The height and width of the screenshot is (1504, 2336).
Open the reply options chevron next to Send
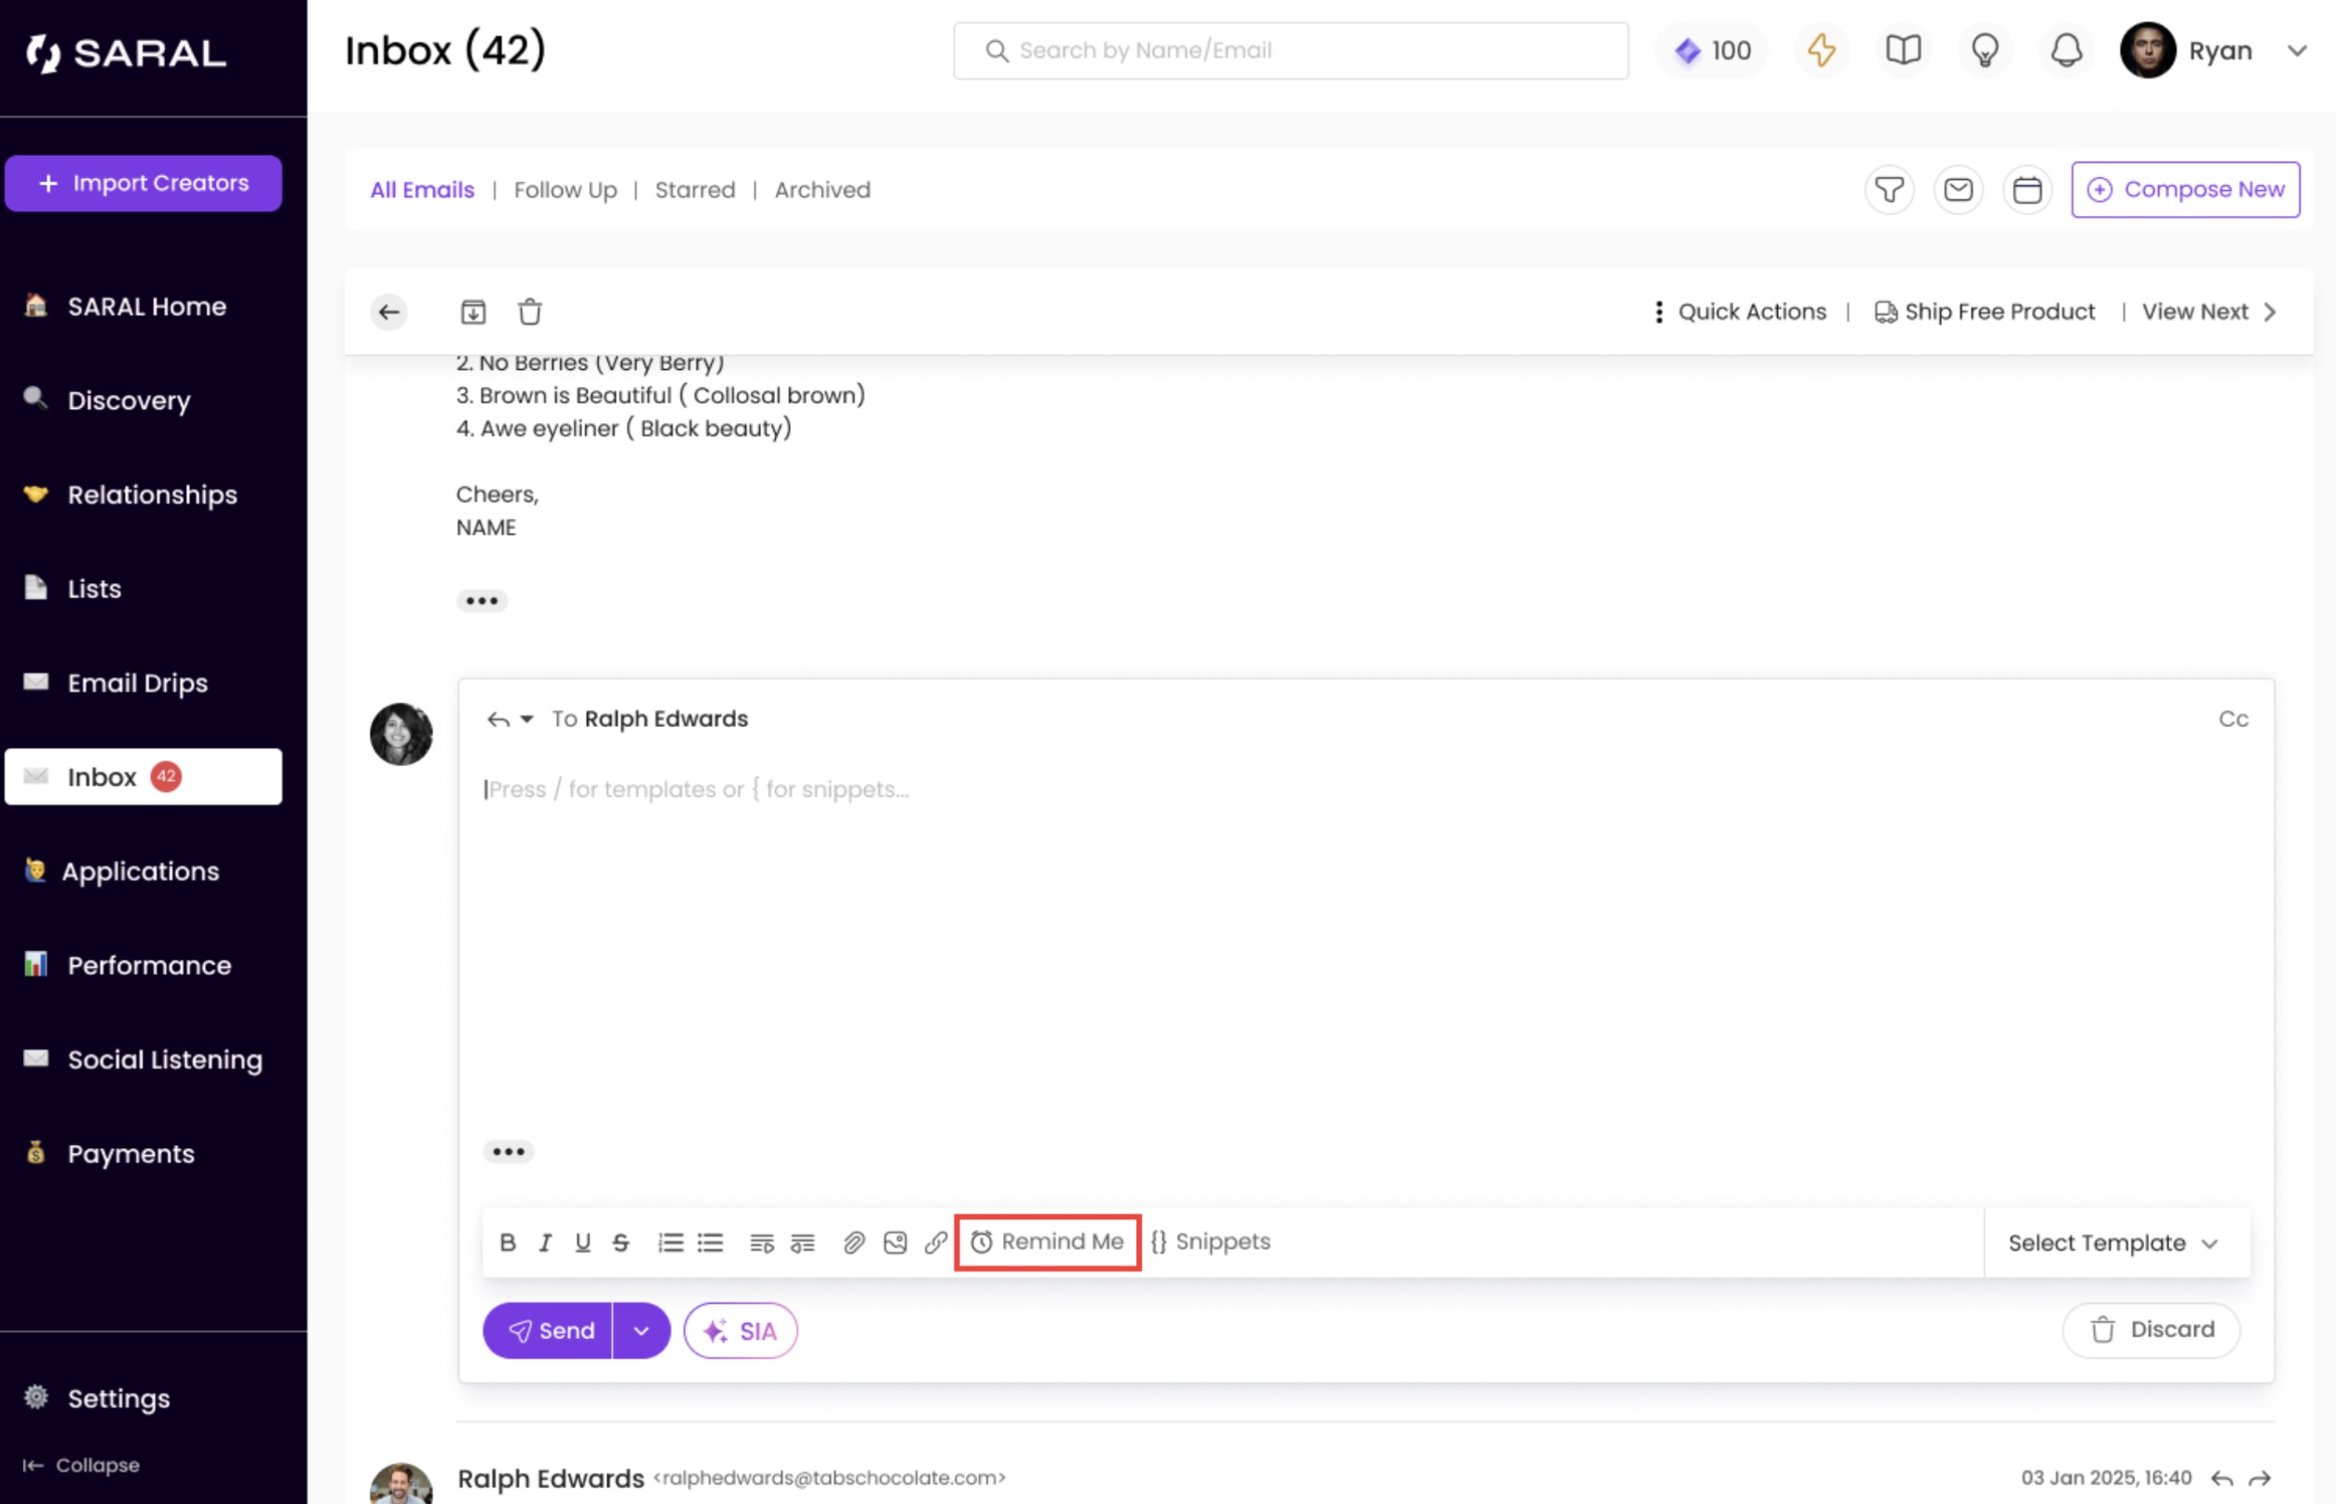tap(641, 1331)
